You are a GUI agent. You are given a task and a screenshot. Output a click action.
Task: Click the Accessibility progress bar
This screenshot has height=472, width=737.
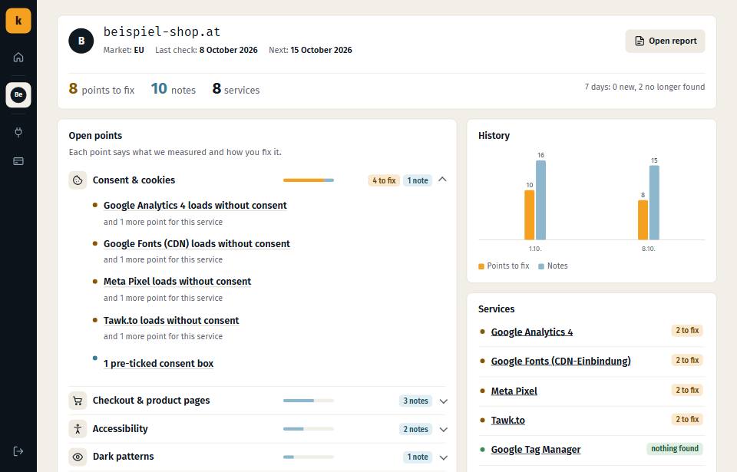click(309, 429)
